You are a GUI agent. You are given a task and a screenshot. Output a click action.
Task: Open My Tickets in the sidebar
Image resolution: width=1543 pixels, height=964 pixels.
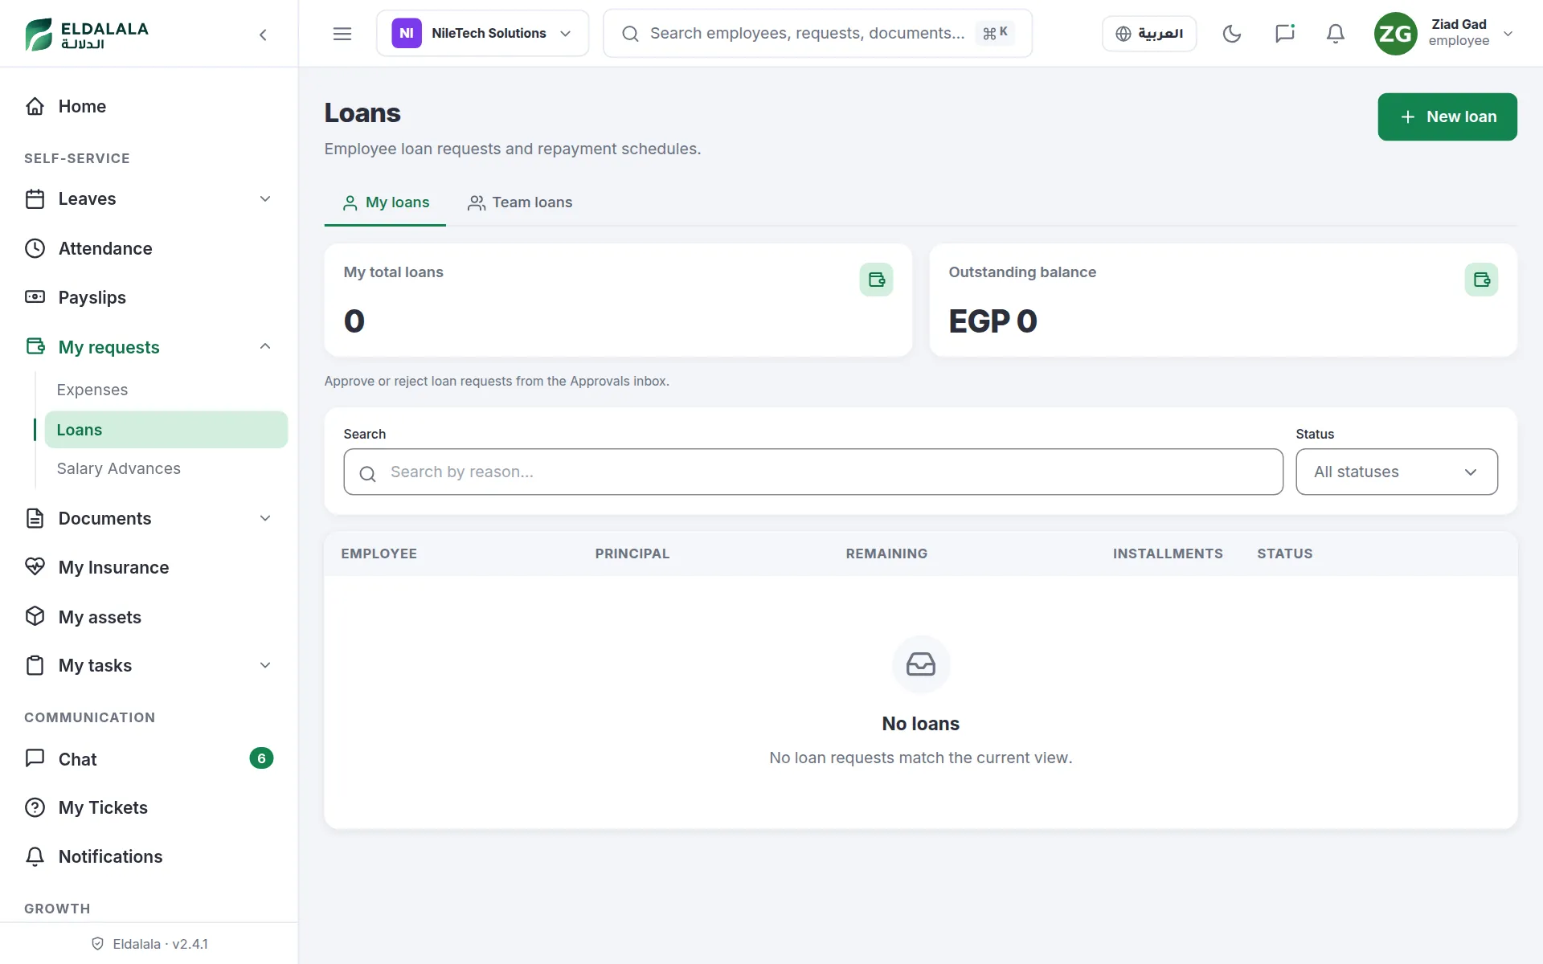[x=149, y=807]
